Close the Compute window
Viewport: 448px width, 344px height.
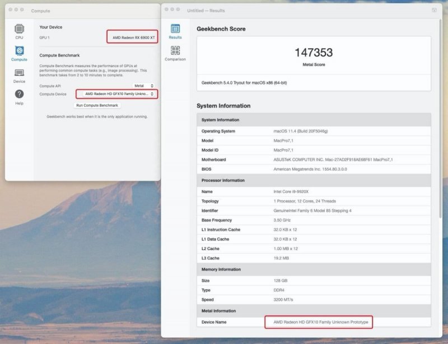pyautogui.click(x=11, y=10)
